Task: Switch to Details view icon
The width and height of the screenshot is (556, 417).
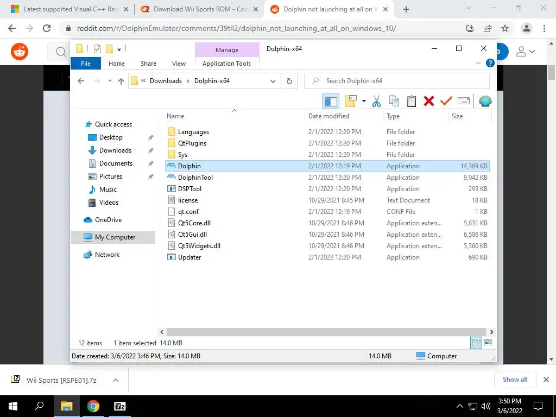Action: click(476, 343)
